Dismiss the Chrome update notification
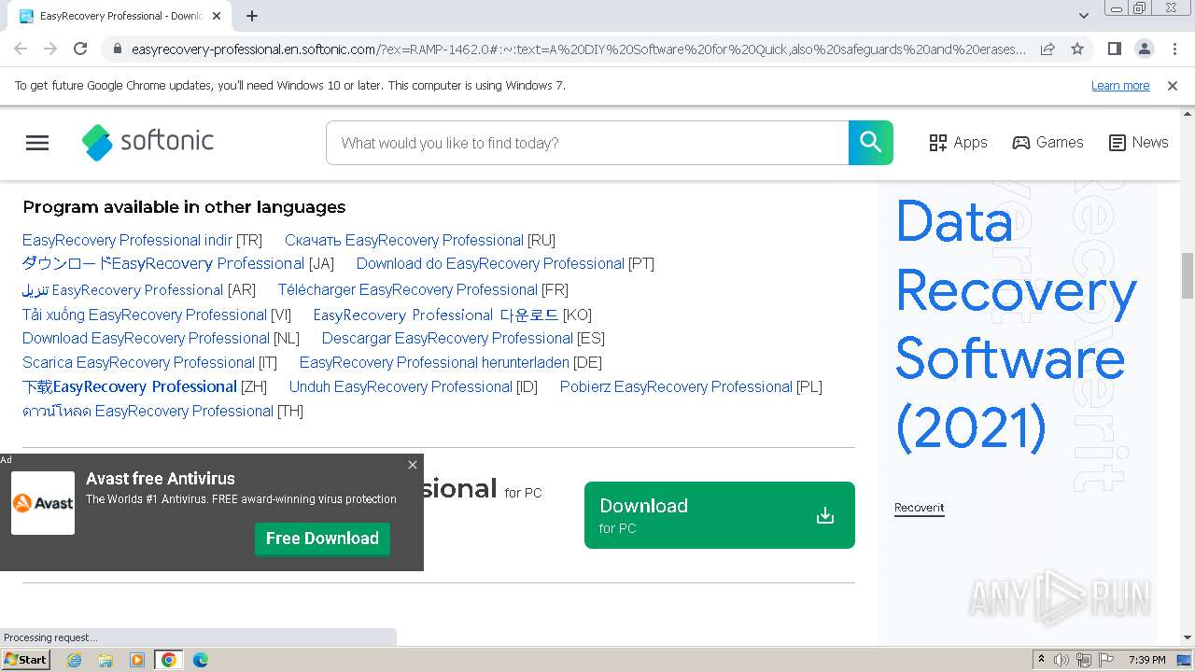 point(1173,86)
